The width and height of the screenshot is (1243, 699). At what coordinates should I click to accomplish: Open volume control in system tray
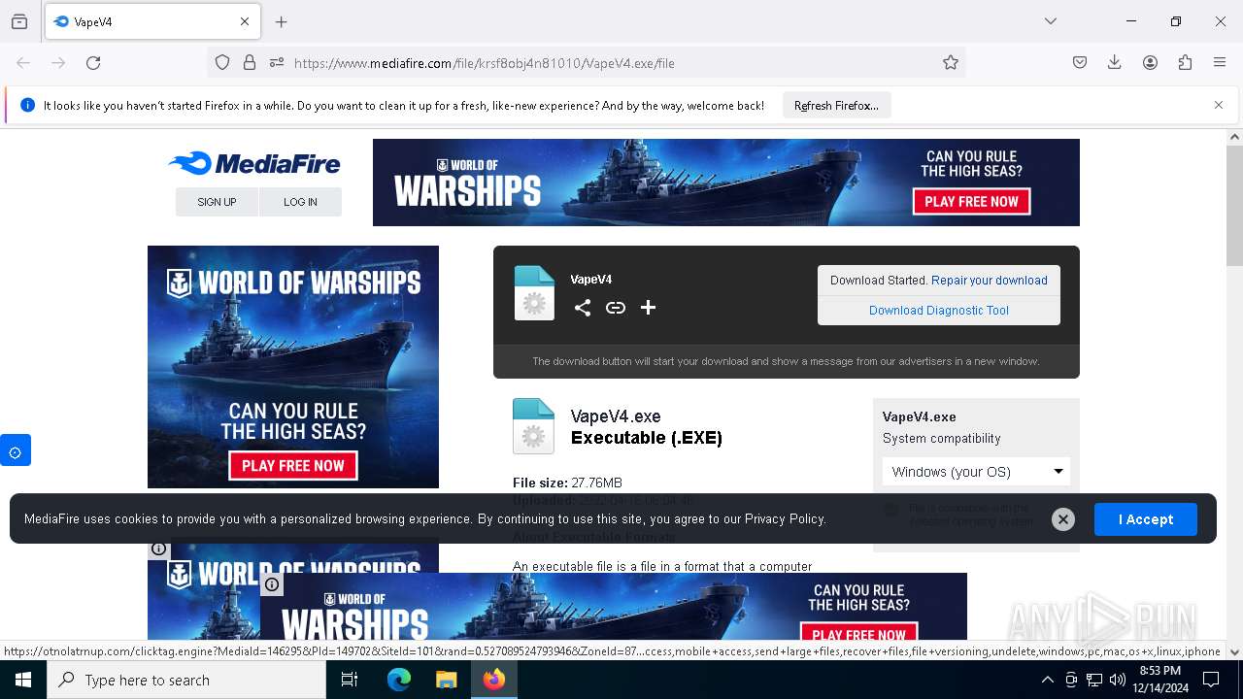(1118, 680)
